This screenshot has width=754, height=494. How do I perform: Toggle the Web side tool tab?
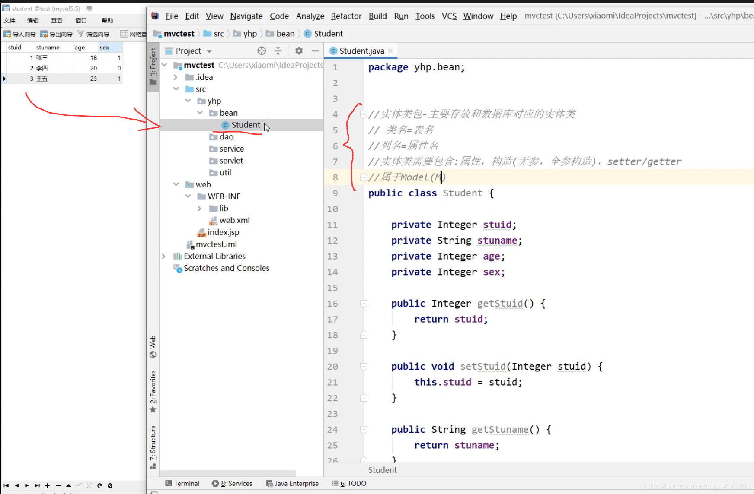click(x=153, y=347)
